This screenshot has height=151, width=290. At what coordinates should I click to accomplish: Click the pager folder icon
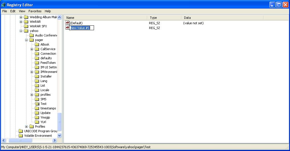(31, 40)
